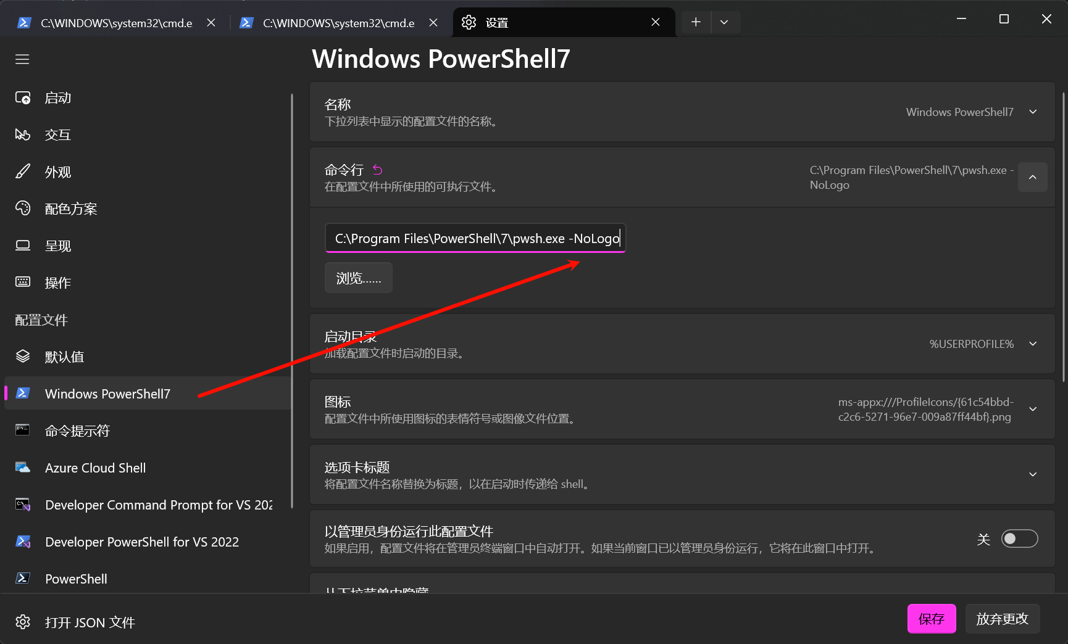Screen dimensions: 1068x644
Task: Select the Azure Cloud Shell profile
Action: [x=148, y=468]
